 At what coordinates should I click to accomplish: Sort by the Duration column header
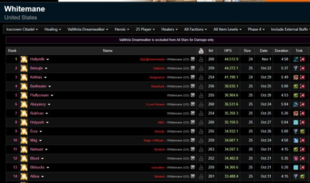pyautogui.click(x=281, y=50)
